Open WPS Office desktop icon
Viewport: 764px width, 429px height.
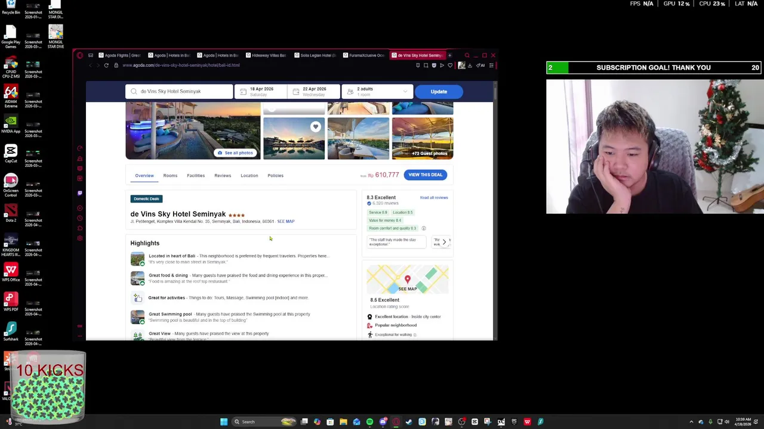click(11, 272)
